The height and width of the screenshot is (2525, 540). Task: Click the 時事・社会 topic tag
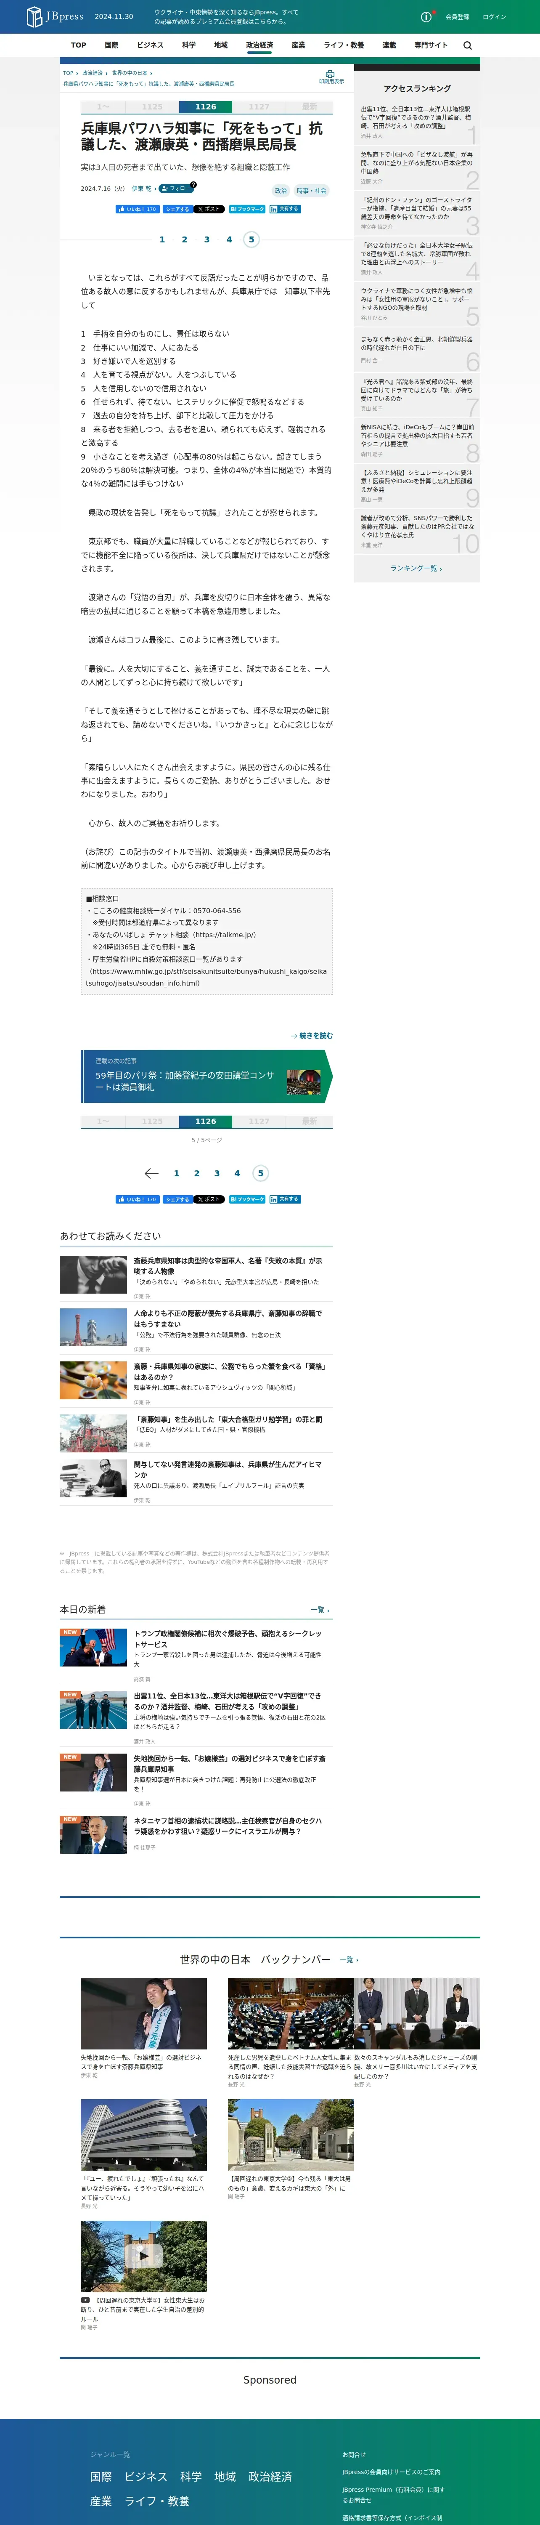(312, 191)
